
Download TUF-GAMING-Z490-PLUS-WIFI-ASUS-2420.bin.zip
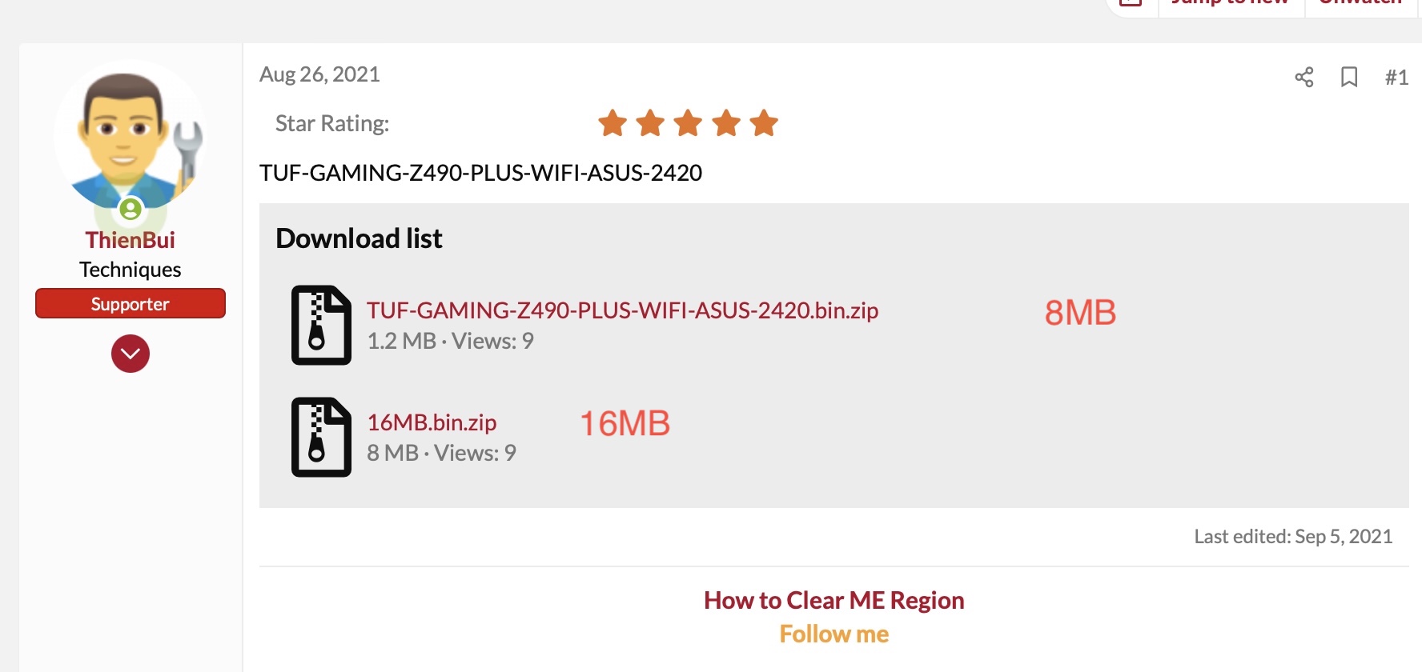point(622,310)
